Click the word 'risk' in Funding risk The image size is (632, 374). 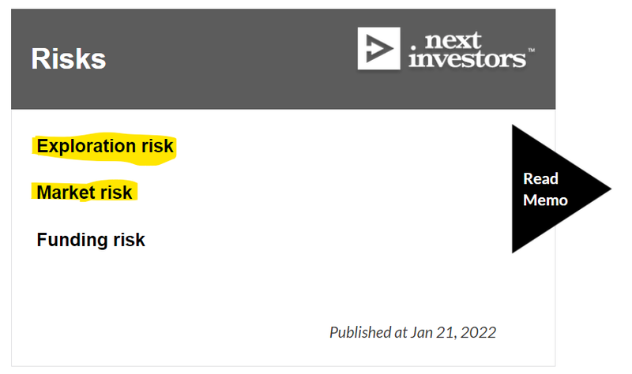click(129, 240)
